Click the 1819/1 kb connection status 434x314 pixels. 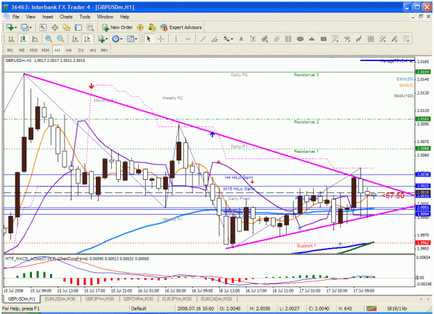click(x=397, y=308)
